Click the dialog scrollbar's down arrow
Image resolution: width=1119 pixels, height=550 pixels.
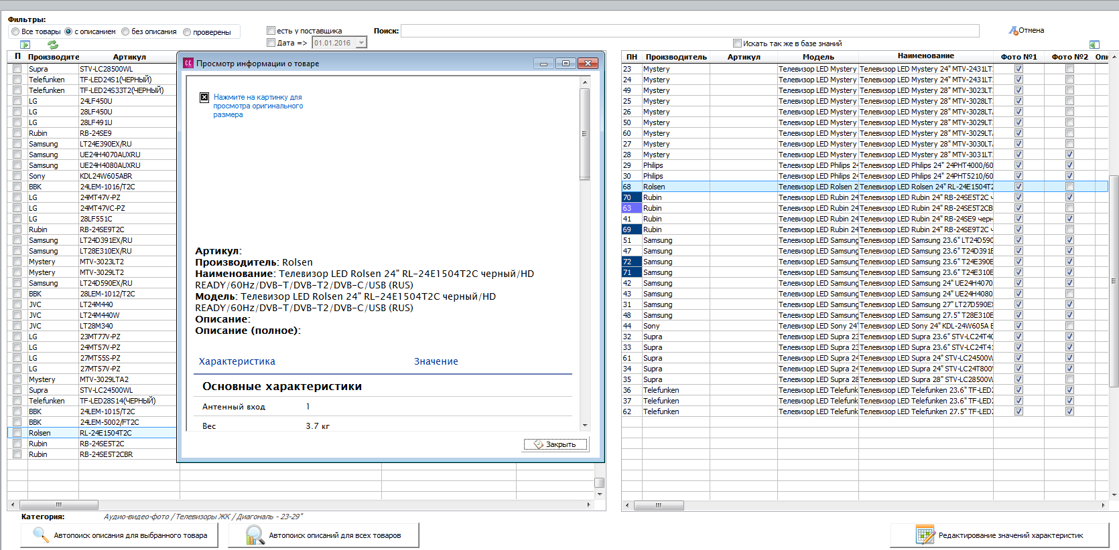(x=585, y=426)
